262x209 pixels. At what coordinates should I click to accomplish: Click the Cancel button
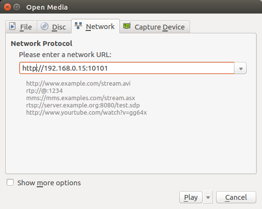coord(236,197)
